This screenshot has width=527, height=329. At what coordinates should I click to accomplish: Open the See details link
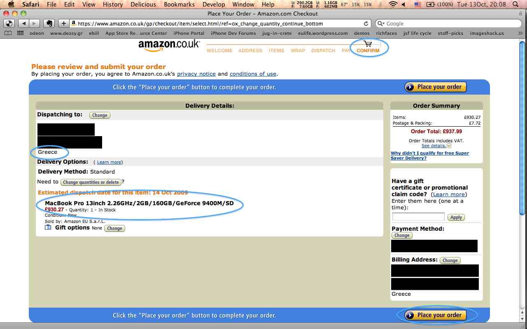pyautogui.click(x=434, y=146)
